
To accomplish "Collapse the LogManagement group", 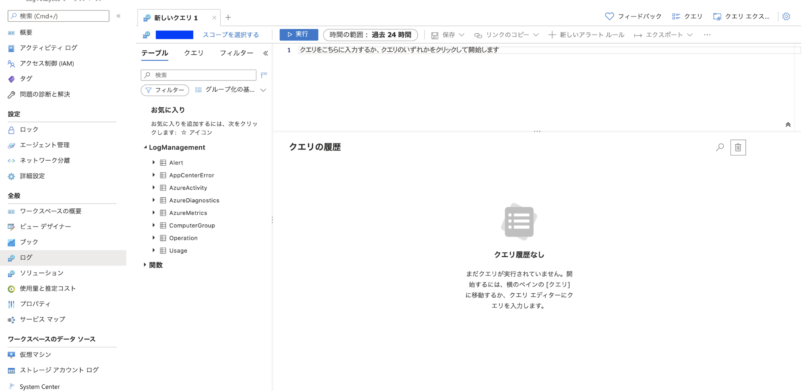I will [x=145, y=148].
